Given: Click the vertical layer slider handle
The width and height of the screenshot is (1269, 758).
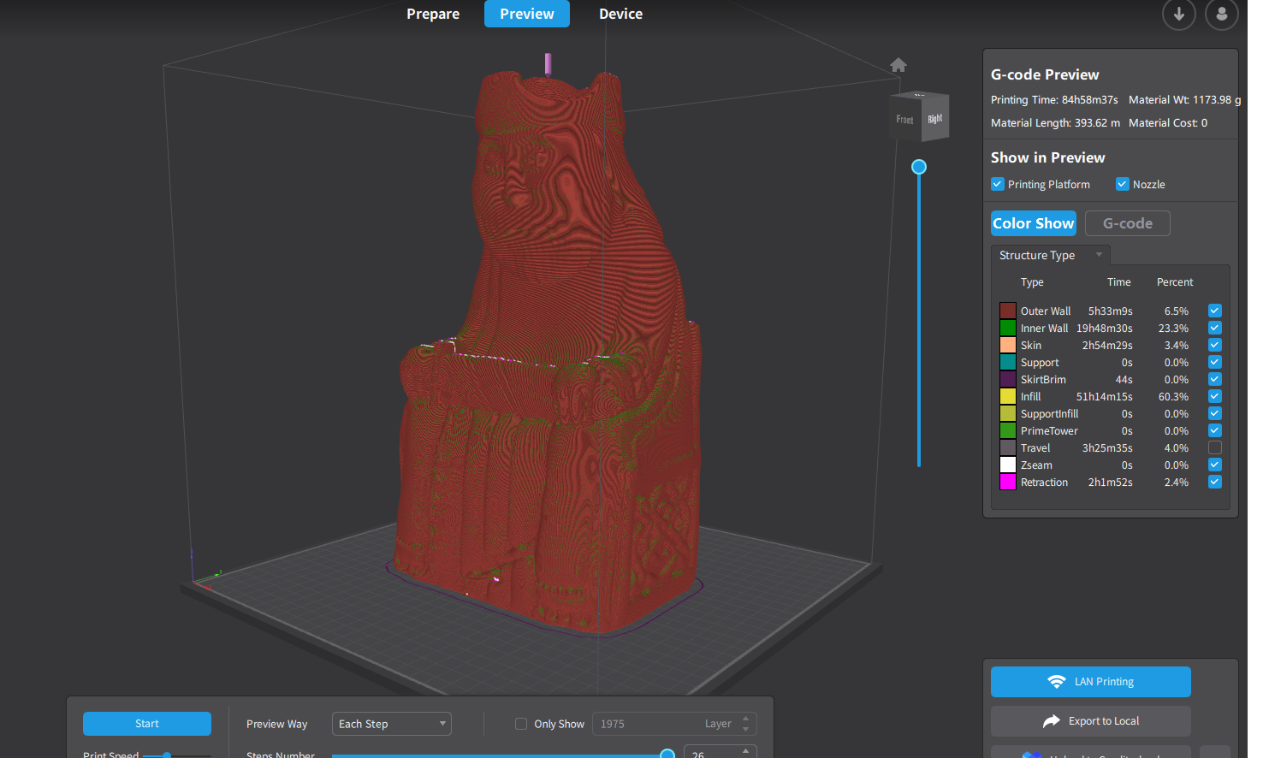Looking at the screenshot, I should [x=919, y=167].
